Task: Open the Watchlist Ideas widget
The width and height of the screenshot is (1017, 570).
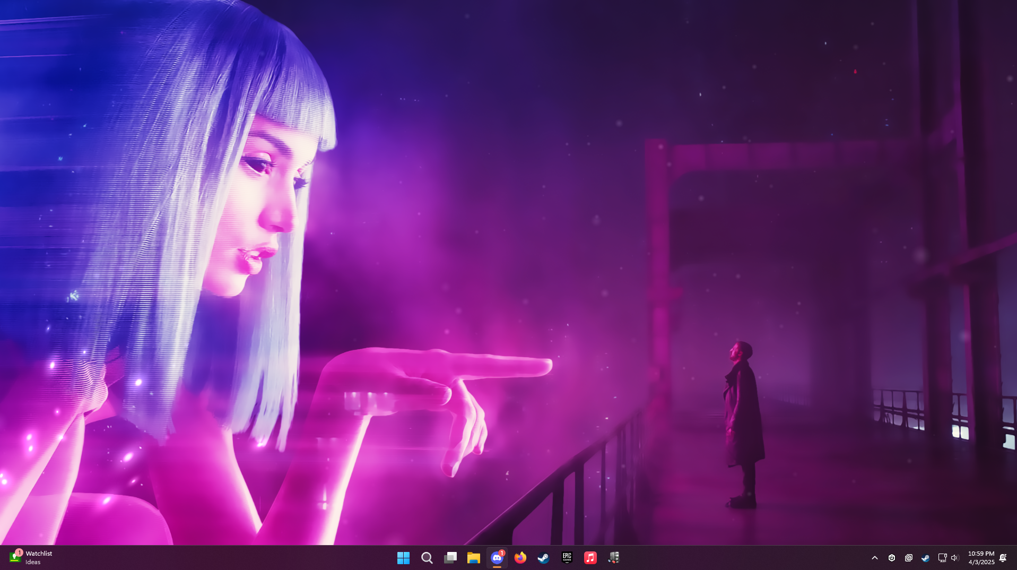Action: [31, 558]
